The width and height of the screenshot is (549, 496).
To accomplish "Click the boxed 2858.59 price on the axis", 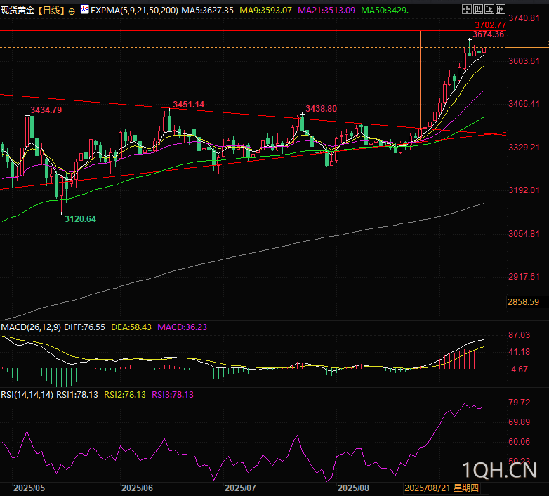I will (524, 301).
